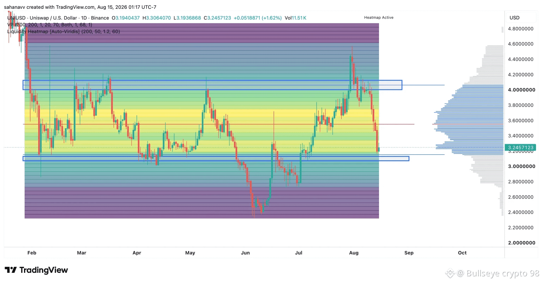Click the VP (200, 200, 1, 20, 70, Both, 1, 68, 1) indicator label

(x=49, y=25)
